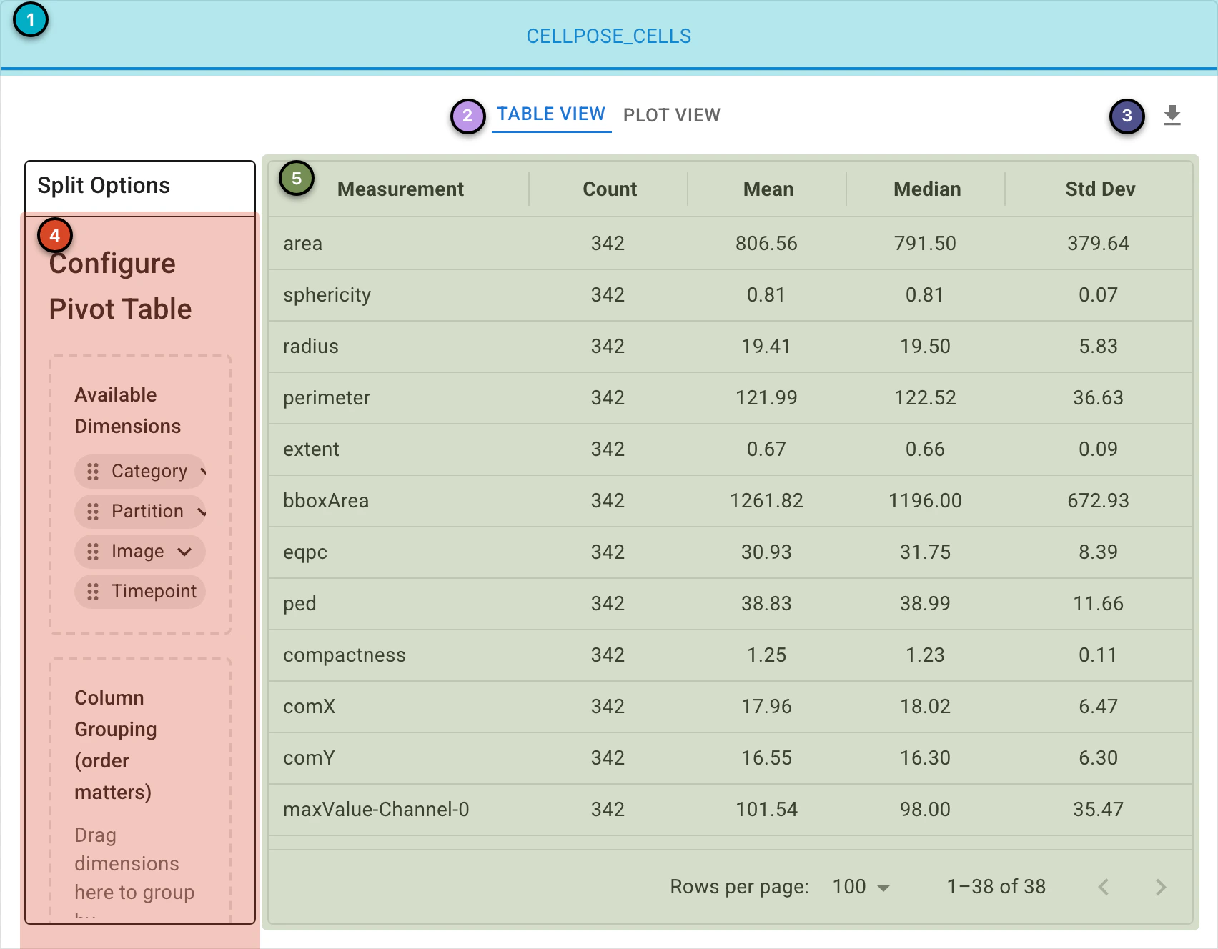Select the comX measurement row
Screen dimensions: 1218x949
tap(731, 707)
